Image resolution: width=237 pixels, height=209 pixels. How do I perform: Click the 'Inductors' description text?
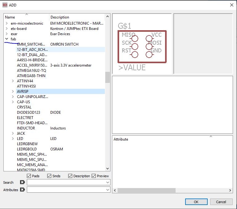(58, 128)
